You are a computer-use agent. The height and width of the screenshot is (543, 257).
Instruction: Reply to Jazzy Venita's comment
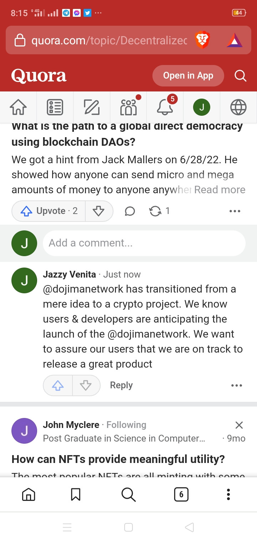[x=121, y=385]
